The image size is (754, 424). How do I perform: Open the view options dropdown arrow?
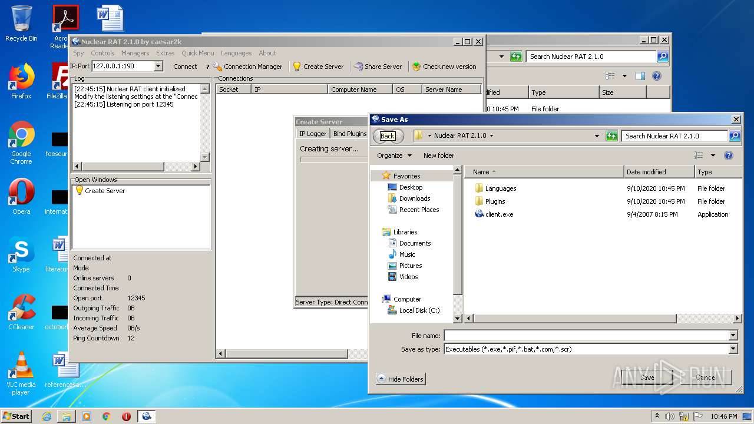[x=713, y=155]
